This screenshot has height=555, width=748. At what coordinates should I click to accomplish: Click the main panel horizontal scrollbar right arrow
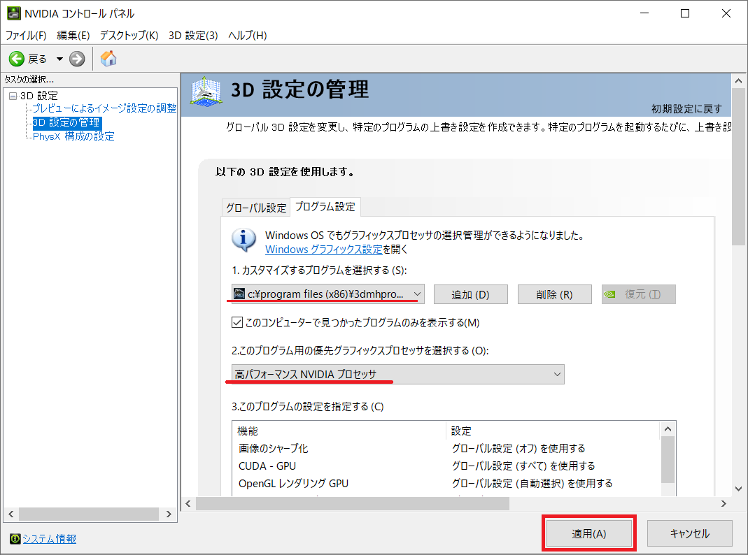(x=724, y=503)
